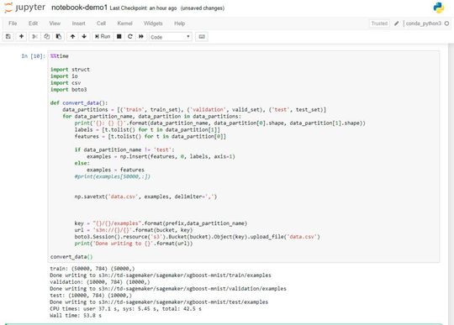The width and height of the screenshot is (454, 325).
Task: Open the Kernel menu
Action: 124,24
